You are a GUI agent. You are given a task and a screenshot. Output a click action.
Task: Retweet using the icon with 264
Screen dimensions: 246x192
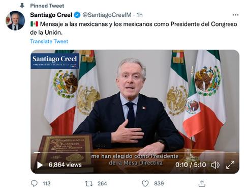pos(89,183)
